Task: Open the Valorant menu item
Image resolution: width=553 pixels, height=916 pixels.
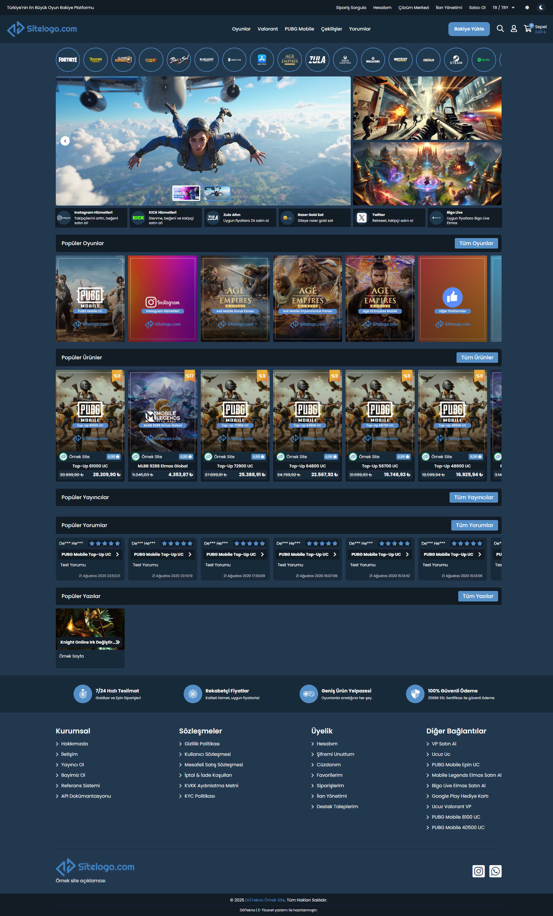Action: click(268, 29)
